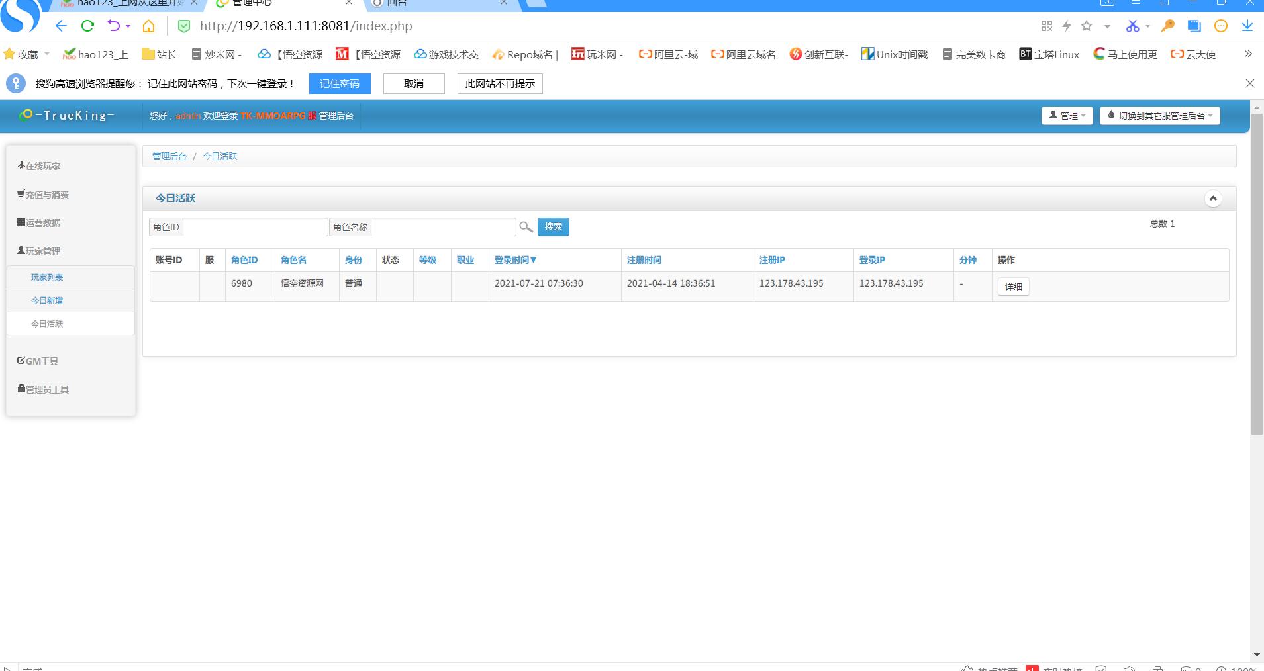The width and height of the screenshot is (1264, 671).
Task: Select 玩家列表 in the sidebar
Action: tap(47, 277)
